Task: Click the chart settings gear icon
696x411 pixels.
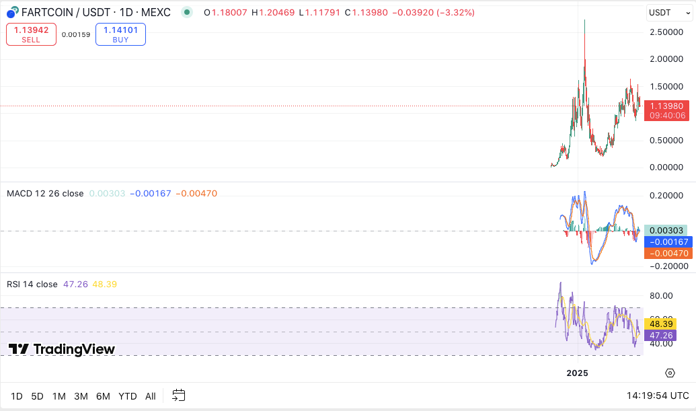Action: pyautogui.click(x=670, y=372)
